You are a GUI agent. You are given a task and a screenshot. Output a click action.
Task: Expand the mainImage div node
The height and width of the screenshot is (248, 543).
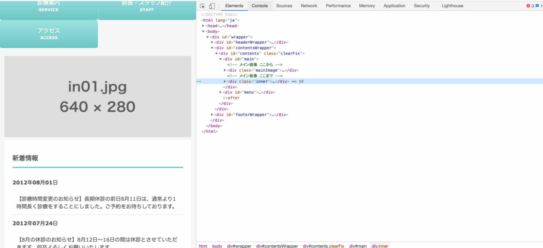click(x=225, y=70)
